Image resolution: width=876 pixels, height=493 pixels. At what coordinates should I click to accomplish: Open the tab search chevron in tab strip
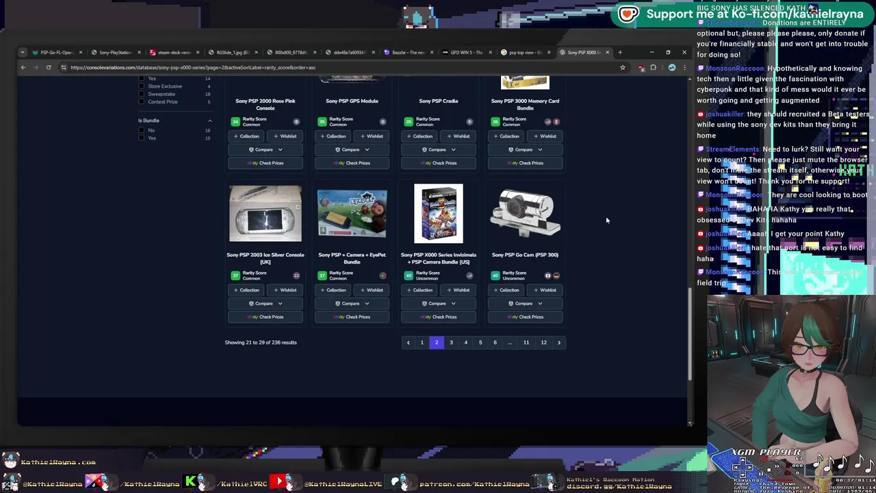pos(23,52)
